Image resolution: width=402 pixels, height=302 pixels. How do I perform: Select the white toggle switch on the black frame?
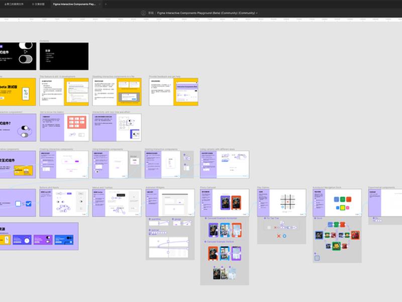coord(26,46)
